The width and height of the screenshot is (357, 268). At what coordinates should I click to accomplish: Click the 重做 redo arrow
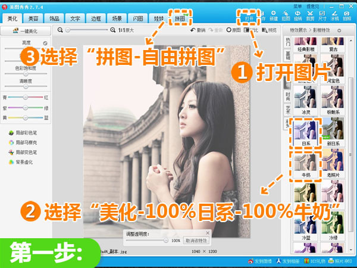pyautogui.click(x=215, y=30)
